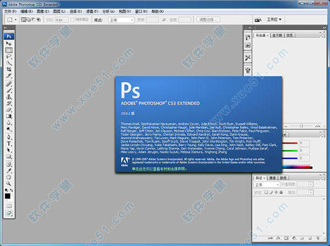Click the green patent and legal notice link
The image size is (330, 246).
coord(159,169)
